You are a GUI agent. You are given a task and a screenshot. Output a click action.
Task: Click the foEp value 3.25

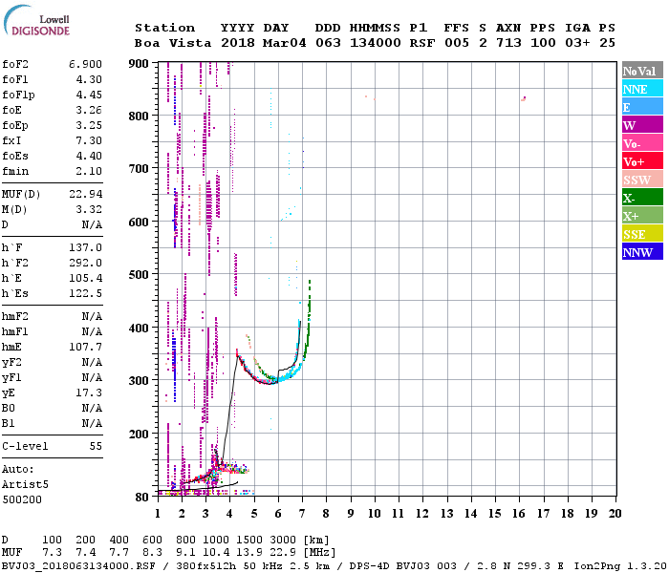(x=89, y=125)
